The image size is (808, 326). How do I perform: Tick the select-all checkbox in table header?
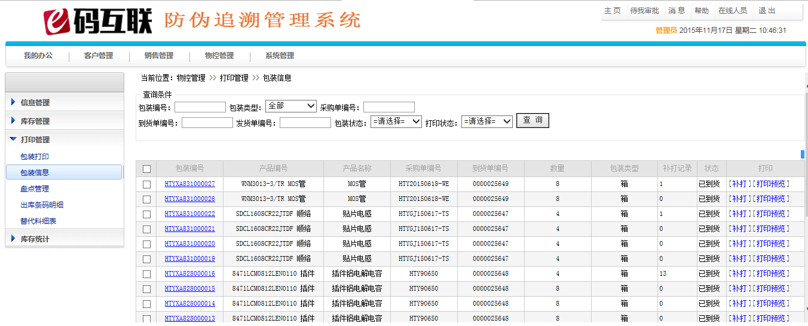tap(147, 169)
